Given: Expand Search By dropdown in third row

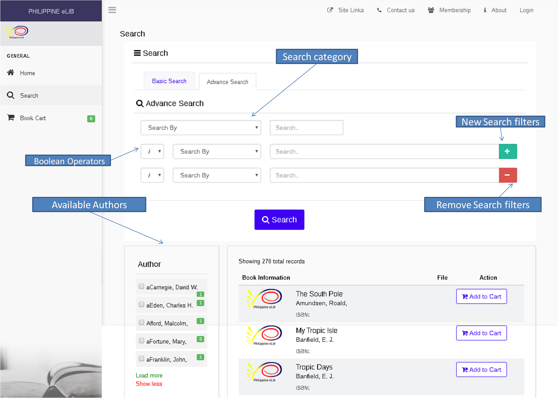Looking at the screenshot, I should pyautogui.click(x=217, y=175).
